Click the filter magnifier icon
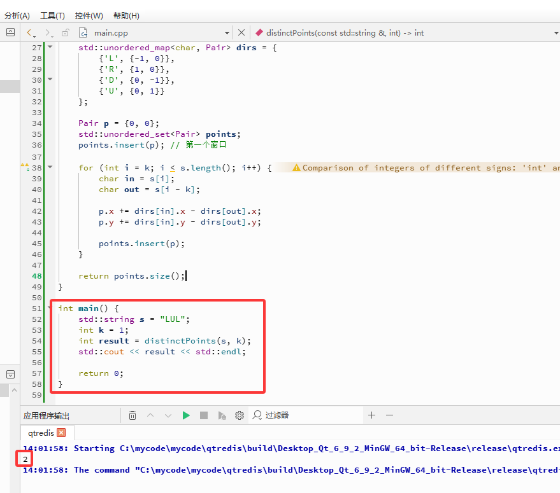The width and height of the screenshot is (560, 493). point(257,415)
